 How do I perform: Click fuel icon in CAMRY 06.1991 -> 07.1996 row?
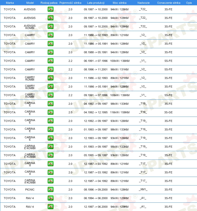[x=50, y=61]
